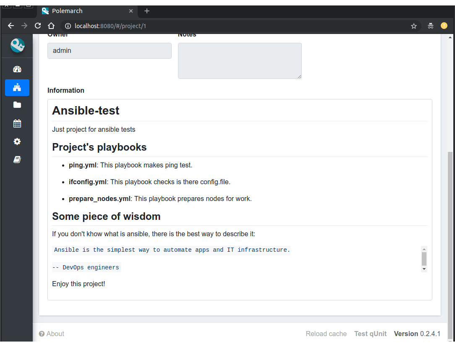Click the Test qUnit link
The image size is (455, 347).
(370, 334)
